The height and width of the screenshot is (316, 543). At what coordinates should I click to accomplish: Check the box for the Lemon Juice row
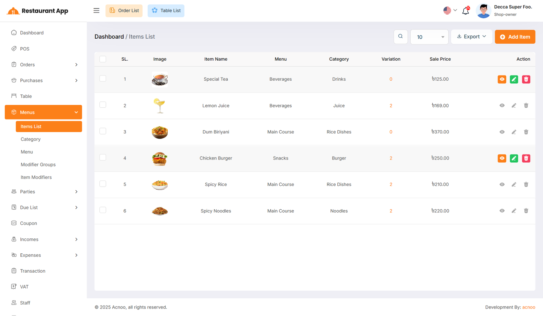[x=103, y=105]
